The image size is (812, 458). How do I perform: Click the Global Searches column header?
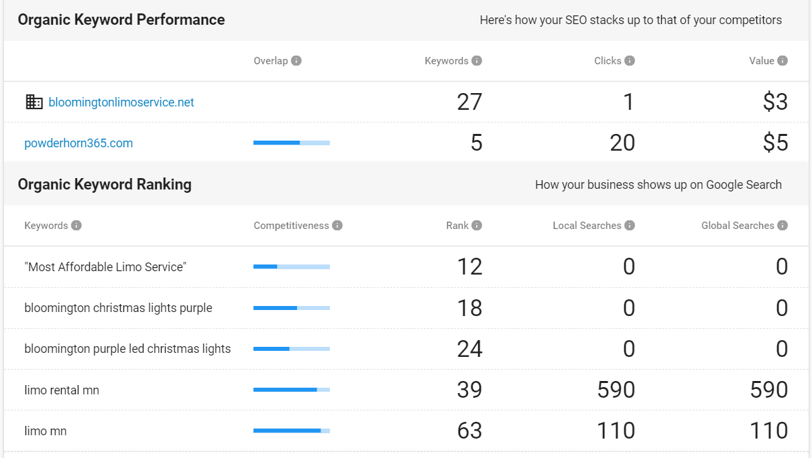[738, 226]
